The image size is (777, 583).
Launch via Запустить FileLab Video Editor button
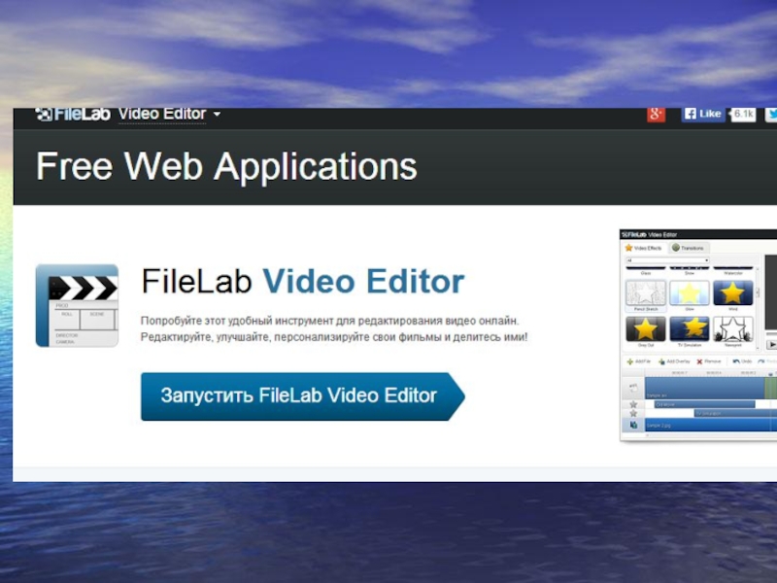click(x=302, y=396)
